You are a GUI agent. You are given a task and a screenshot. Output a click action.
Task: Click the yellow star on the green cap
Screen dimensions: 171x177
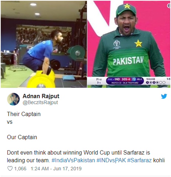coord(127,6)
